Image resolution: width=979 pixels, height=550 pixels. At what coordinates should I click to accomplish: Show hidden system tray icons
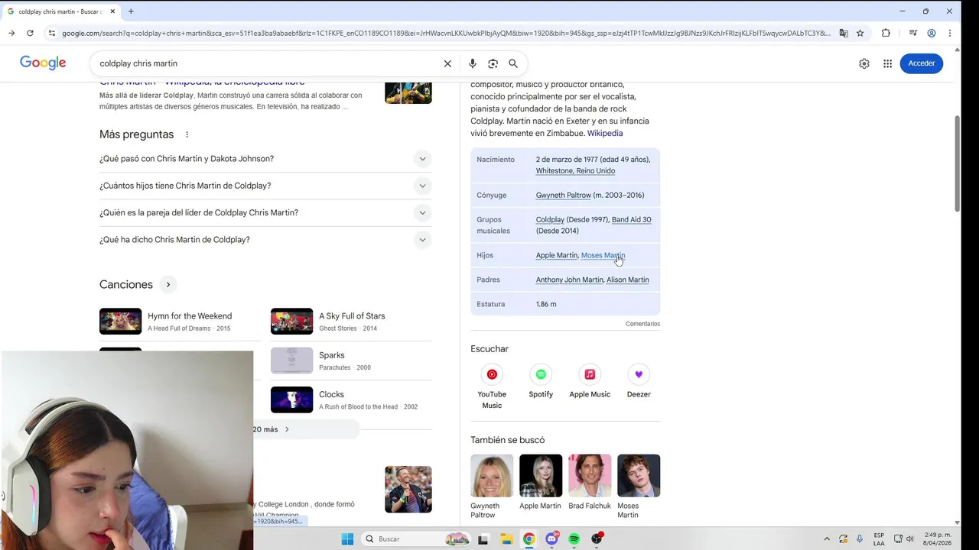click(827, 539)
